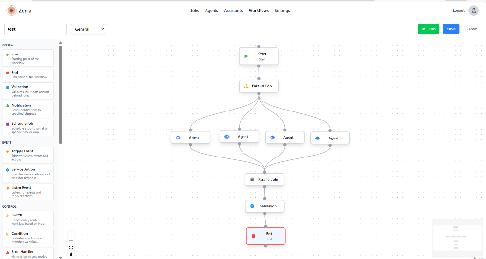Pick the Schedule Job calendar block

[x=28, y=128]
